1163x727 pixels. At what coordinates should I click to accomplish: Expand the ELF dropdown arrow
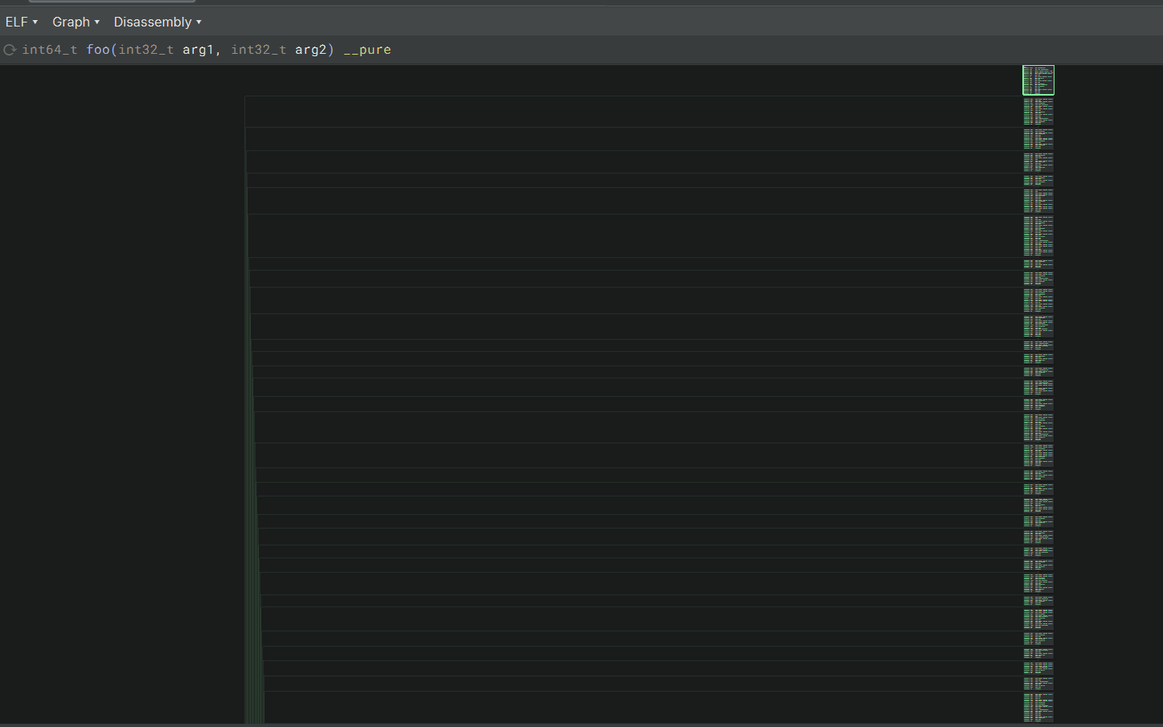tap(35, 22)
